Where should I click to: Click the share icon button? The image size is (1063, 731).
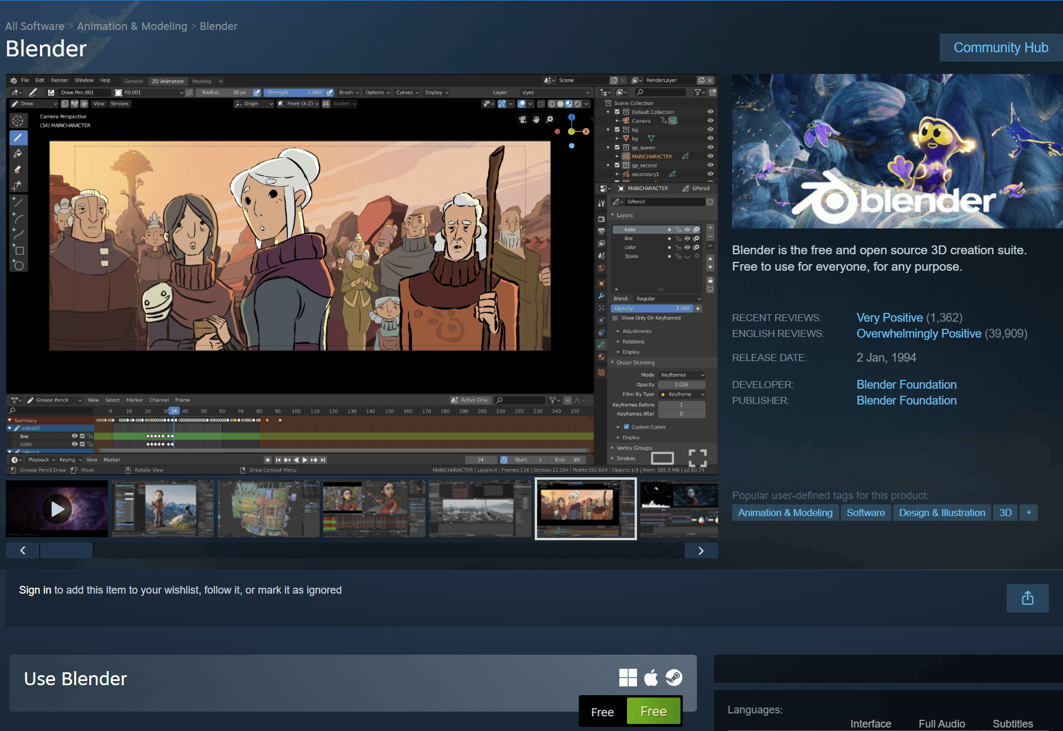pyautogui.click(x=1027, y=598)
